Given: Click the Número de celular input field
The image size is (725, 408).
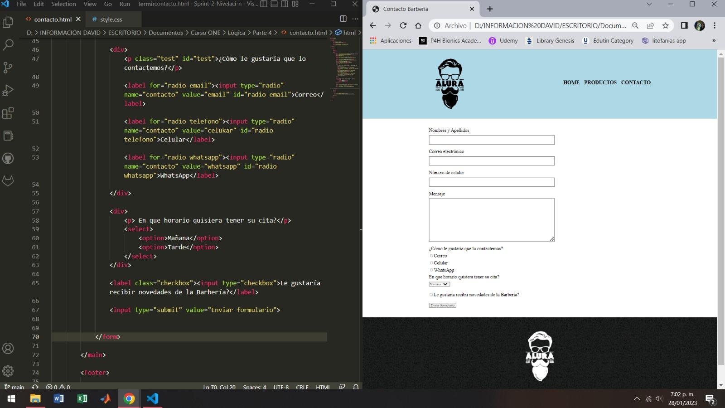Looking at the screenshot, I should pos(492,182).
